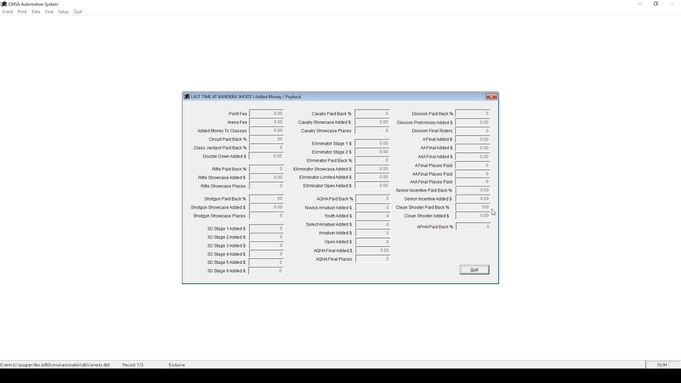Click the Open Added $ field

(372, 242)
